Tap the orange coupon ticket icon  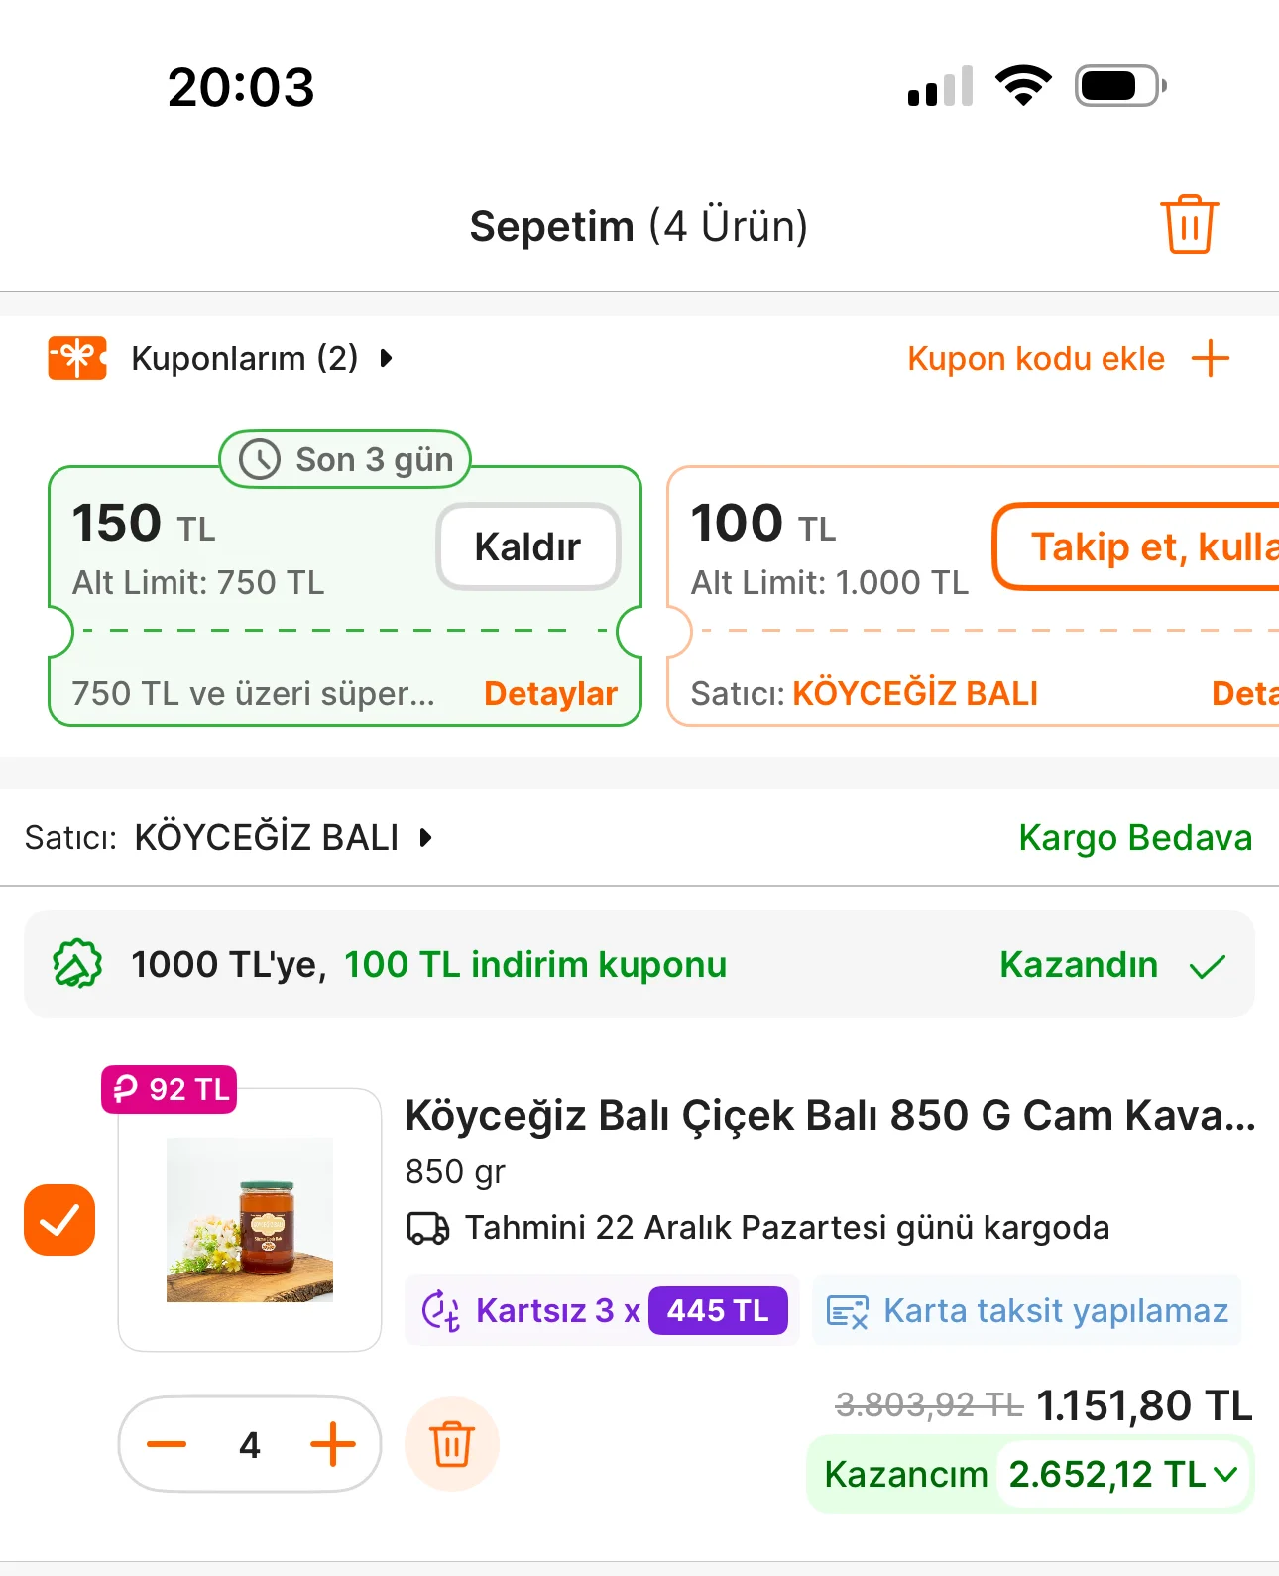pos(77,358)
